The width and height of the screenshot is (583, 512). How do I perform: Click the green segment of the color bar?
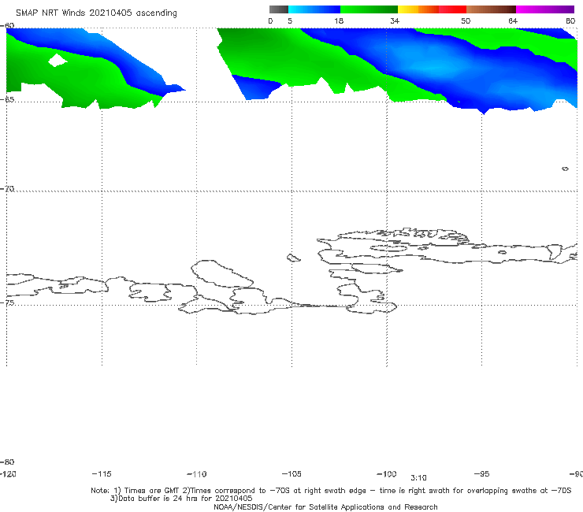[369, 9]
